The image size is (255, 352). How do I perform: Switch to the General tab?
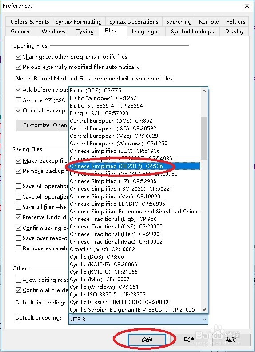pyautogui.click(x=20, y=31)
